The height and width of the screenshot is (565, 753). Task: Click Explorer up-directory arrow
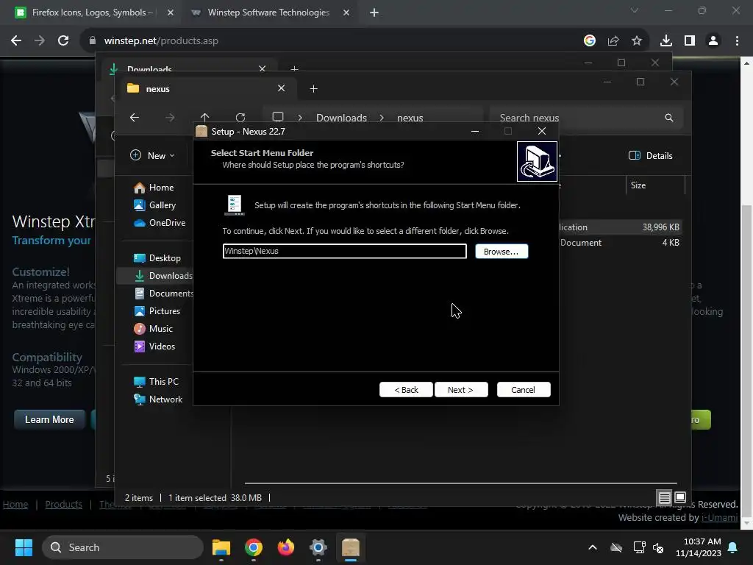205,118
